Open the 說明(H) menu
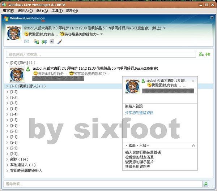This screenshot has height=191, width=217. coord(72,10)
